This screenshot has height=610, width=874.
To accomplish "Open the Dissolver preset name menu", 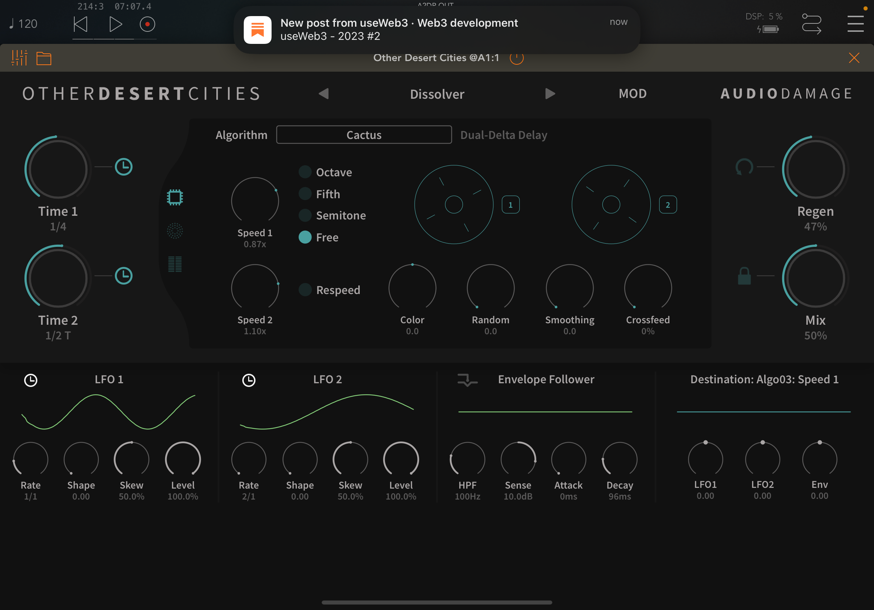I will point(437,94).
